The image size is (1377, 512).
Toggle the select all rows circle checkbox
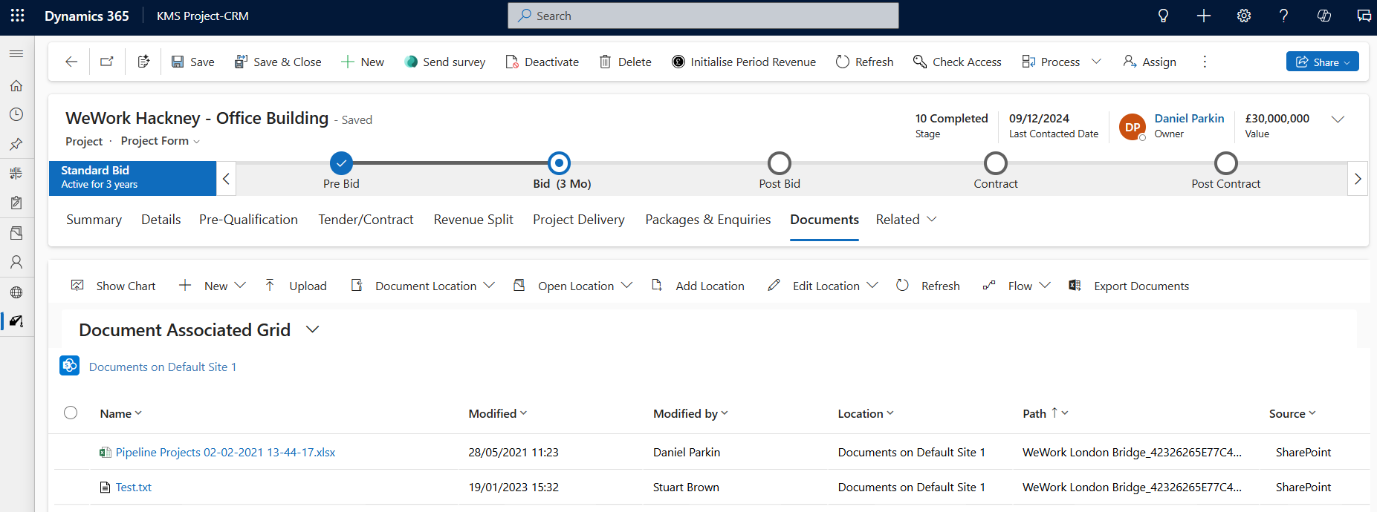pyautogui.click(x=71, y=413)
